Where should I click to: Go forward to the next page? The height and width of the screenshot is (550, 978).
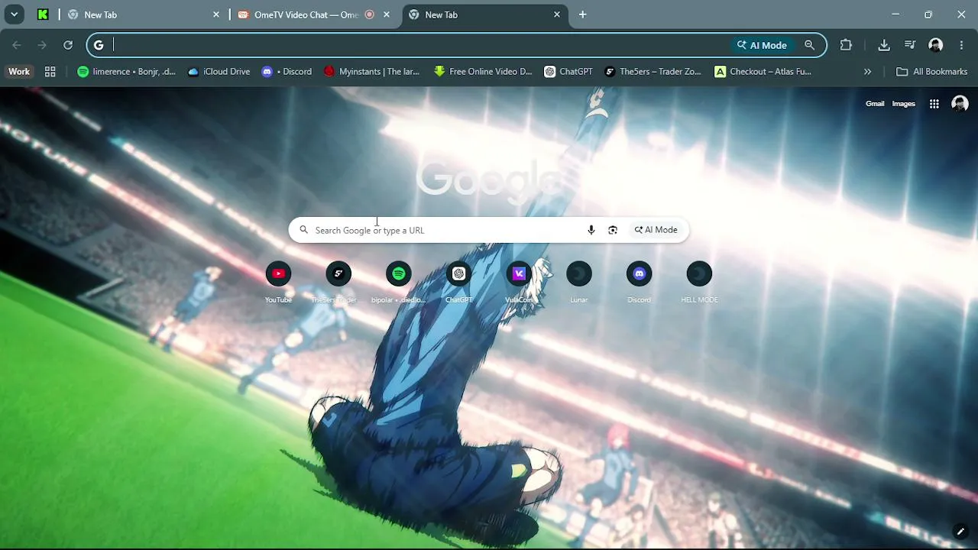42,45
